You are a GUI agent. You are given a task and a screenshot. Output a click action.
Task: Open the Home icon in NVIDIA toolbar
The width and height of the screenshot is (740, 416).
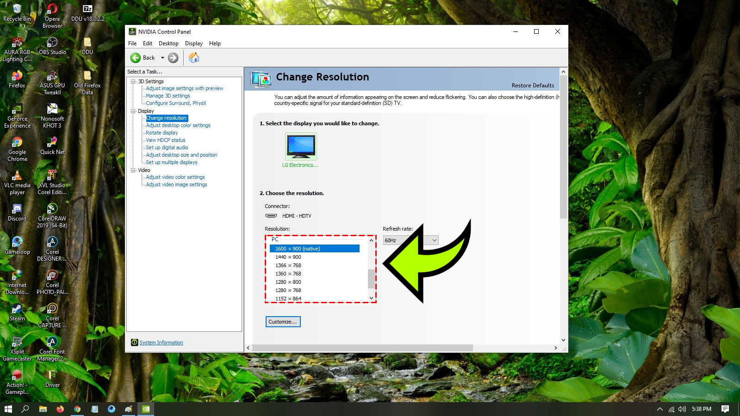tap(194, 57)
